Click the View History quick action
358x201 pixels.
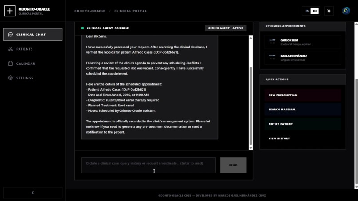click(x=303, y=138)
